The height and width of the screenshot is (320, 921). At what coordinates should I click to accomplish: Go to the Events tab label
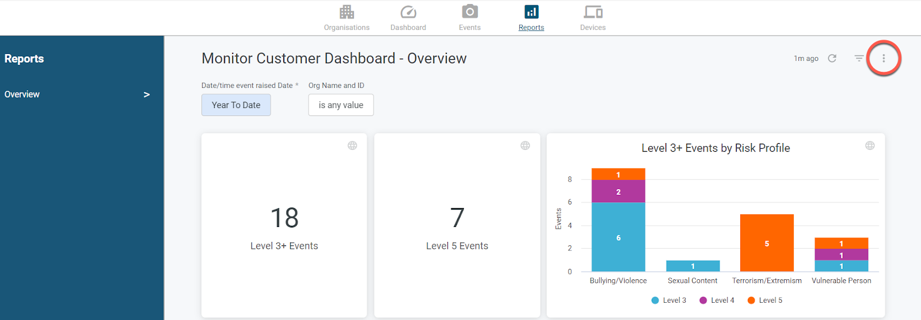(x=470, y=28)
